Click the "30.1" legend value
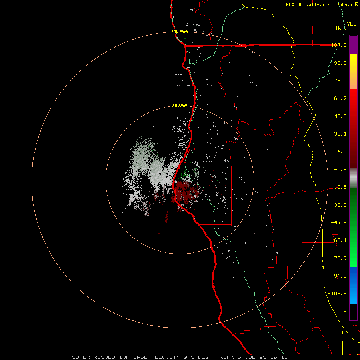The width and height of the screenshot is (360, 360). pos(340,134)
